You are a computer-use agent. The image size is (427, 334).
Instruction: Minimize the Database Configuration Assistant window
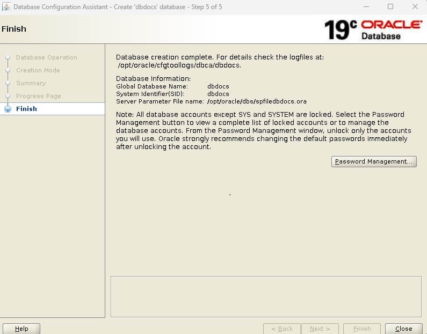(366, 6)
